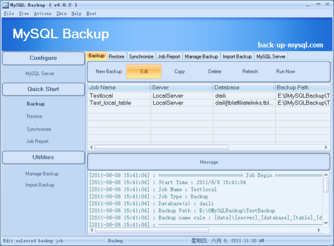Click the daili[tblaffiliatelinks,tbl... database cell
Image resolution: width=334 pixels, height=246 pixels.
pyautogui.click(x=244, y=103)
